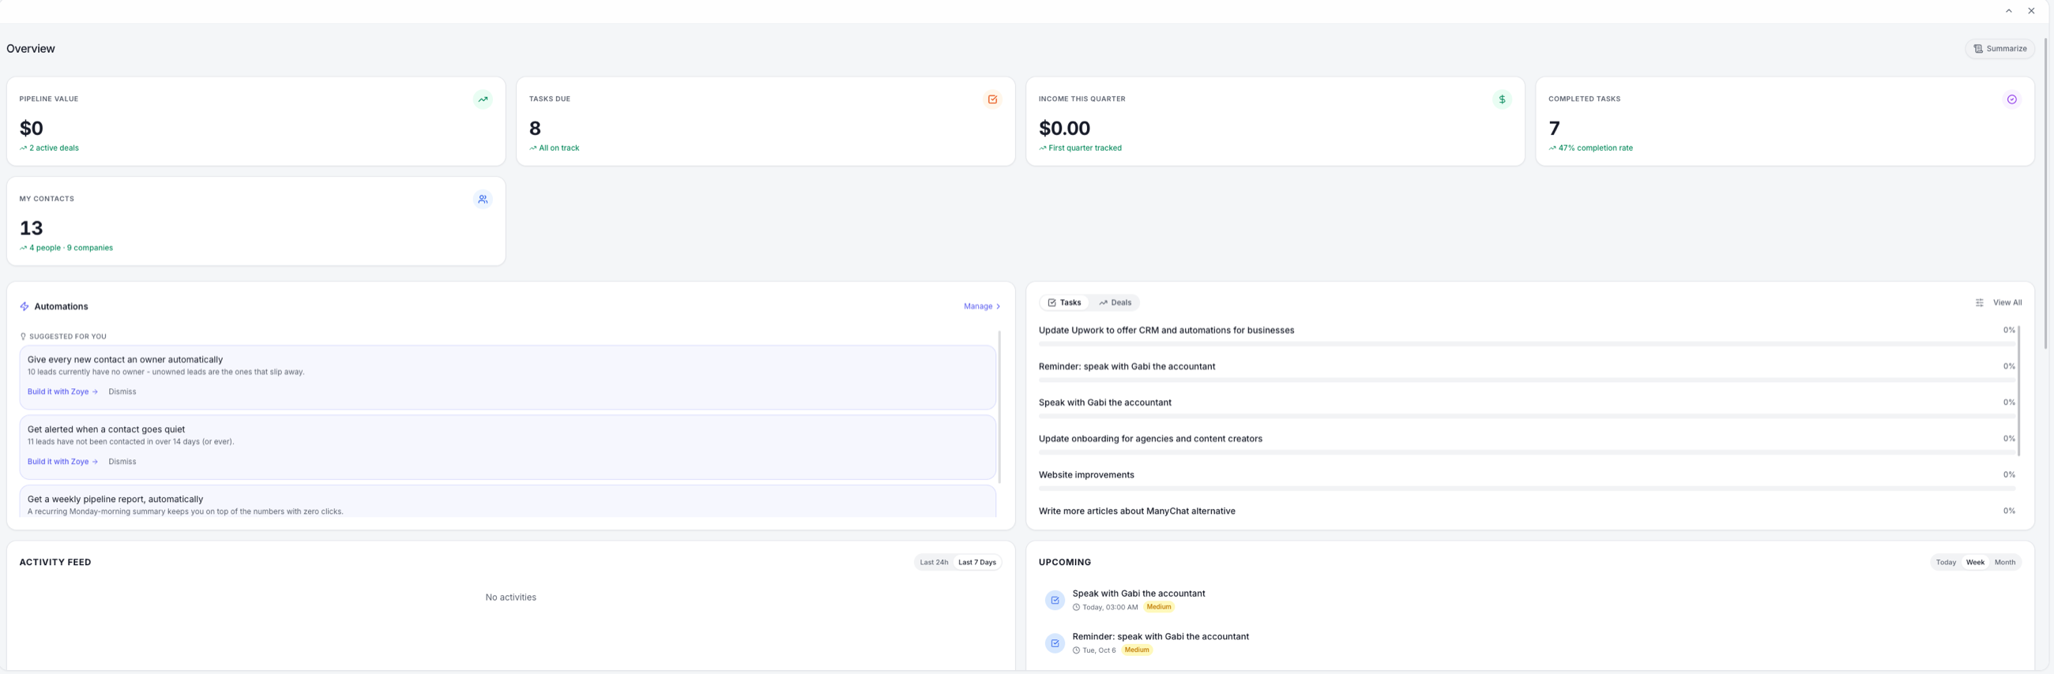Click the 'Tue, Oct 6' date text
The image size is (2054, 674).
coord(1098,651)
